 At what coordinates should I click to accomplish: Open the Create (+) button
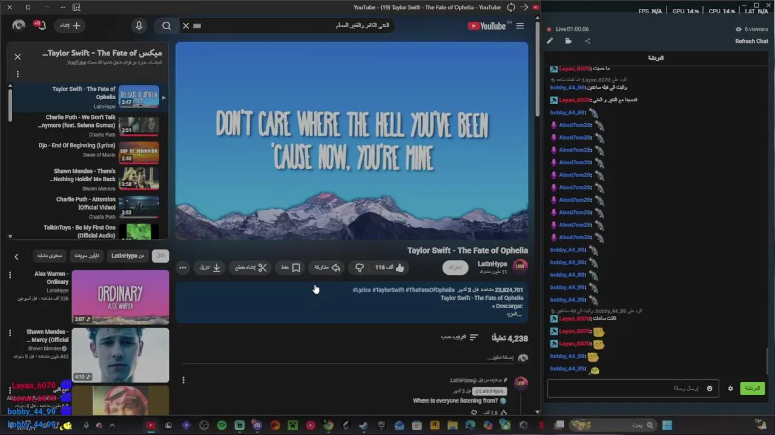[x=70, y=25]
